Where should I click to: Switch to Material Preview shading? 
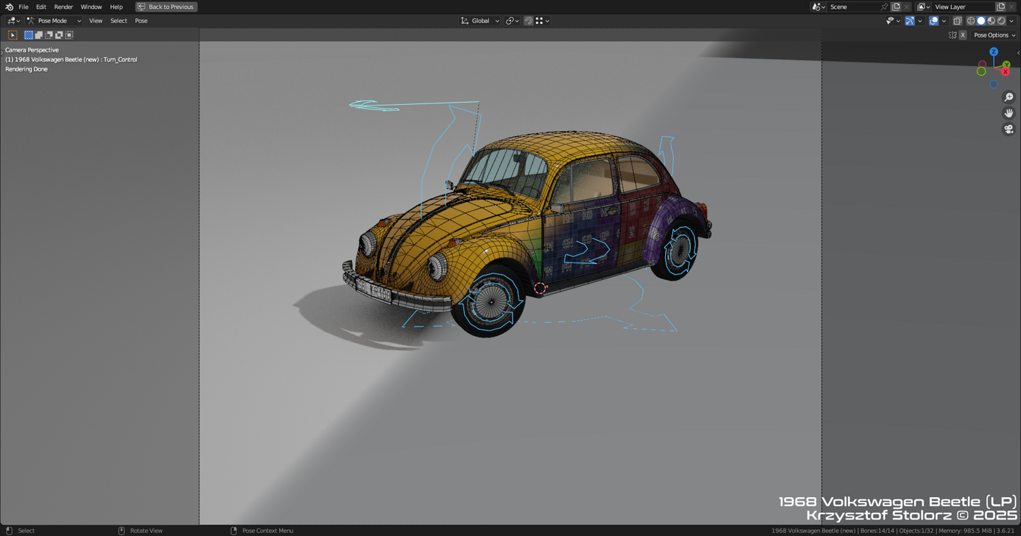[991, 21]
